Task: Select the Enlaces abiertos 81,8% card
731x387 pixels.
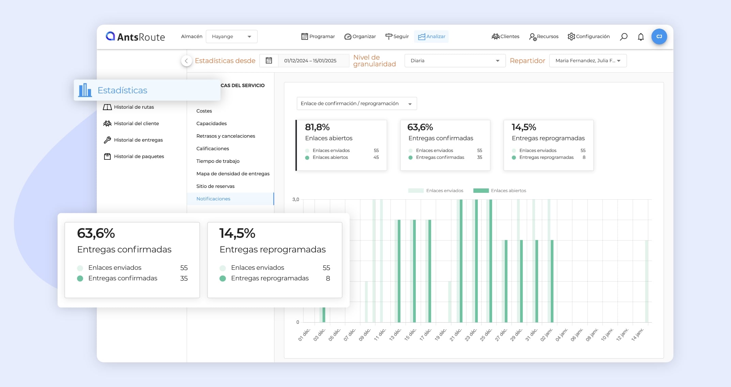Action: coord(341,145)
